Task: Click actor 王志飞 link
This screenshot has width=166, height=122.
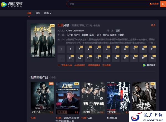Action: [x=98, y=35]
